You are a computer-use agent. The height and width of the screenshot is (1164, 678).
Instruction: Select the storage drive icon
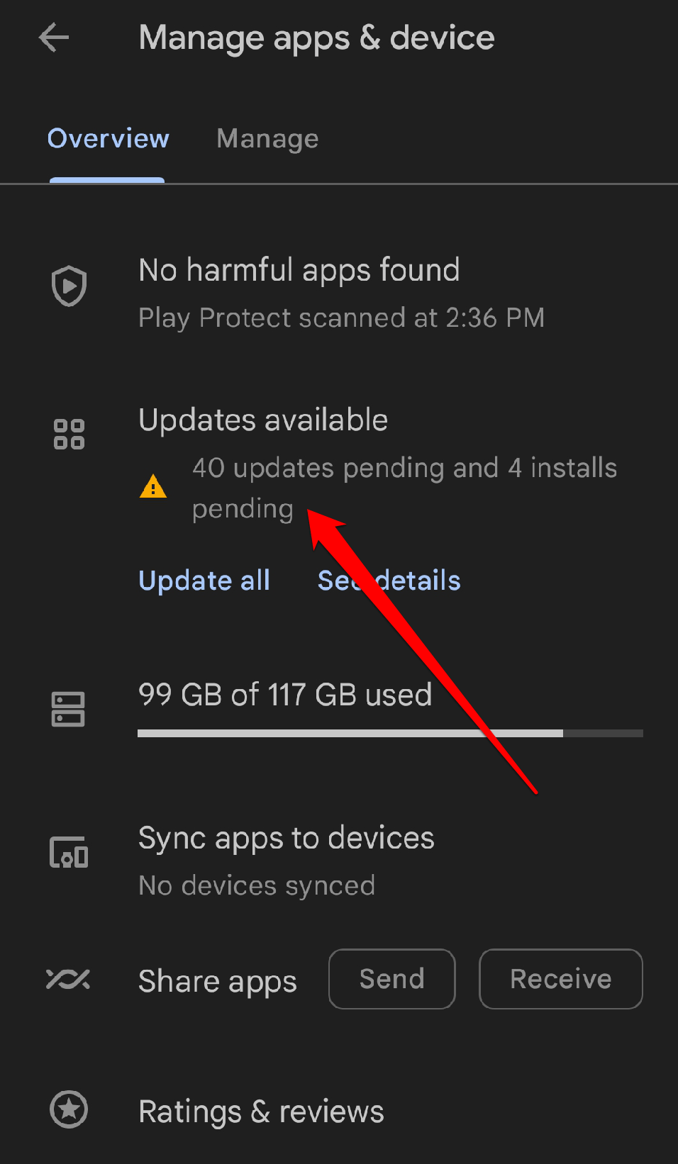[x=67, y=707]
